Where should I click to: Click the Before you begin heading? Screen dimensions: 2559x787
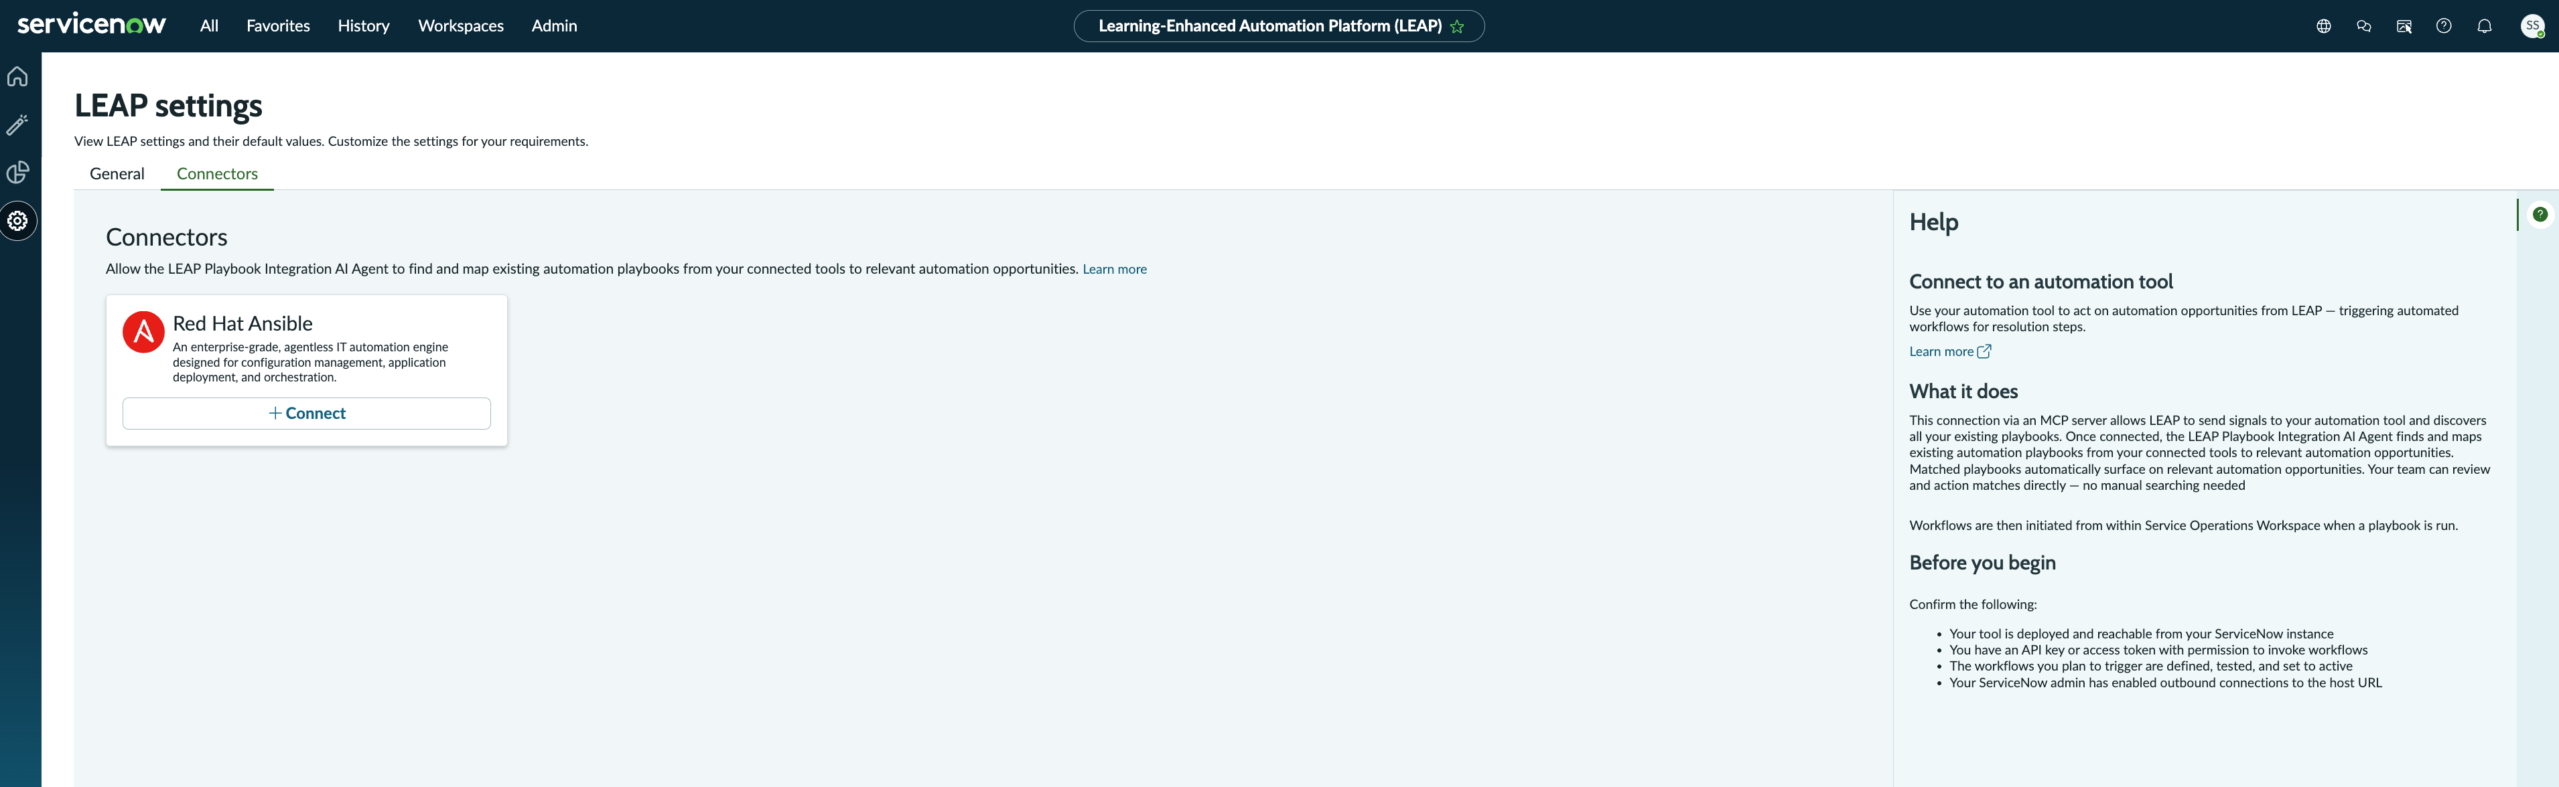pos(1982,563)
